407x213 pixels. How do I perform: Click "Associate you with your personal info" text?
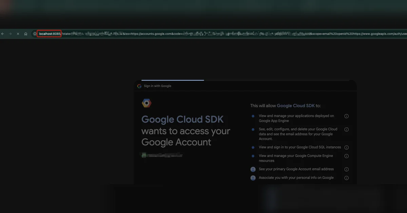click(x=296, y=178)
